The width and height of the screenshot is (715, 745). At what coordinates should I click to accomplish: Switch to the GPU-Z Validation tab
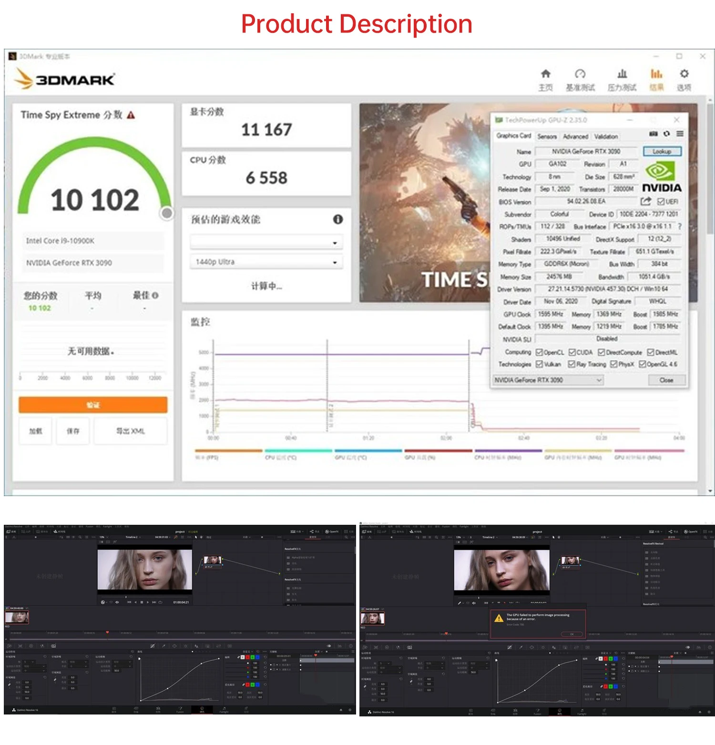[606, 136]
